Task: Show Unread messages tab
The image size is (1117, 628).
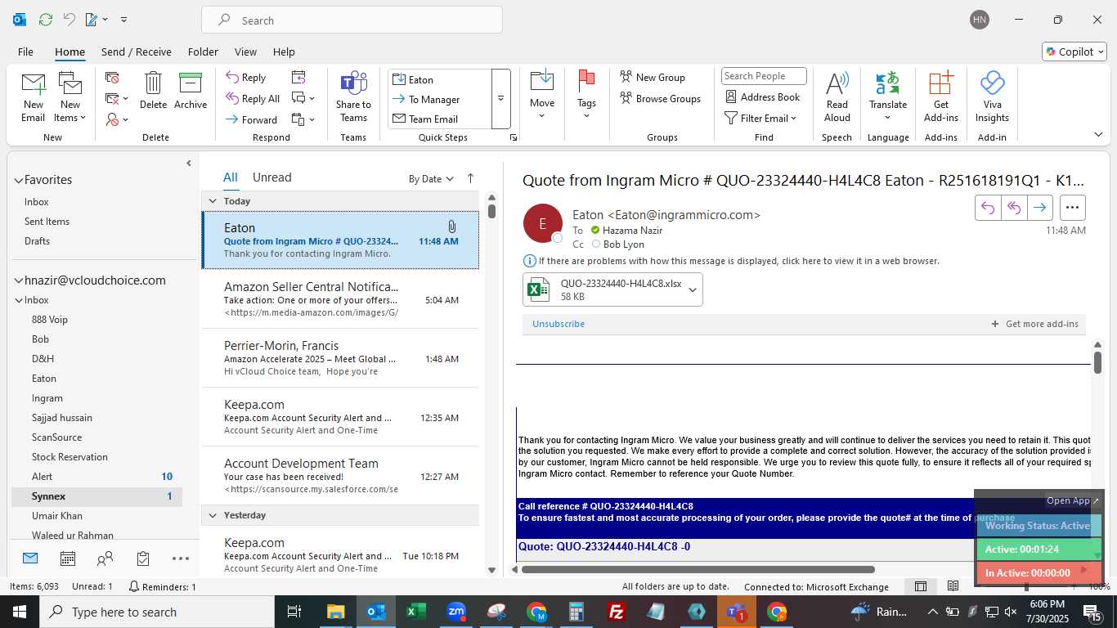Action: point(272,177)
